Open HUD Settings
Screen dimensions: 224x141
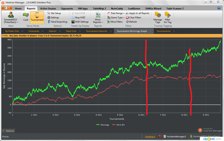click(x=80, y=22)
